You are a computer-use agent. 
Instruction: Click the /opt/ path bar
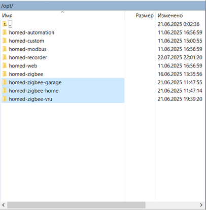click(x=103, y=6)
